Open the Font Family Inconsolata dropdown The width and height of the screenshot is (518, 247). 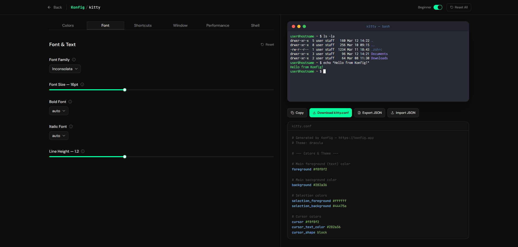click(x=65, y=69)
